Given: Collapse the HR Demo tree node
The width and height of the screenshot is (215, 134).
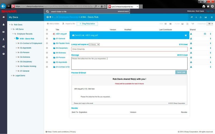Looking at the screenshot, I should pos(12,29).
